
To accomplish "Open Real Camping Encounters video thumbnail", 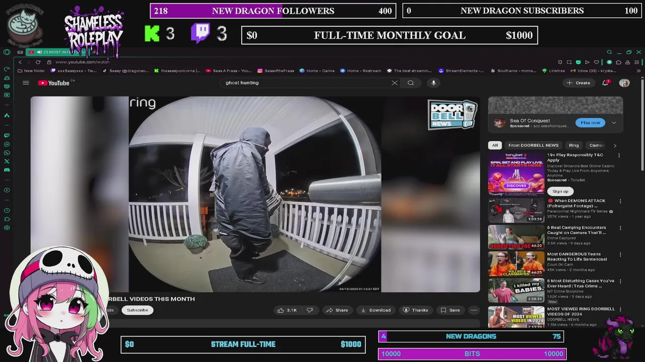I will (516, 237).
